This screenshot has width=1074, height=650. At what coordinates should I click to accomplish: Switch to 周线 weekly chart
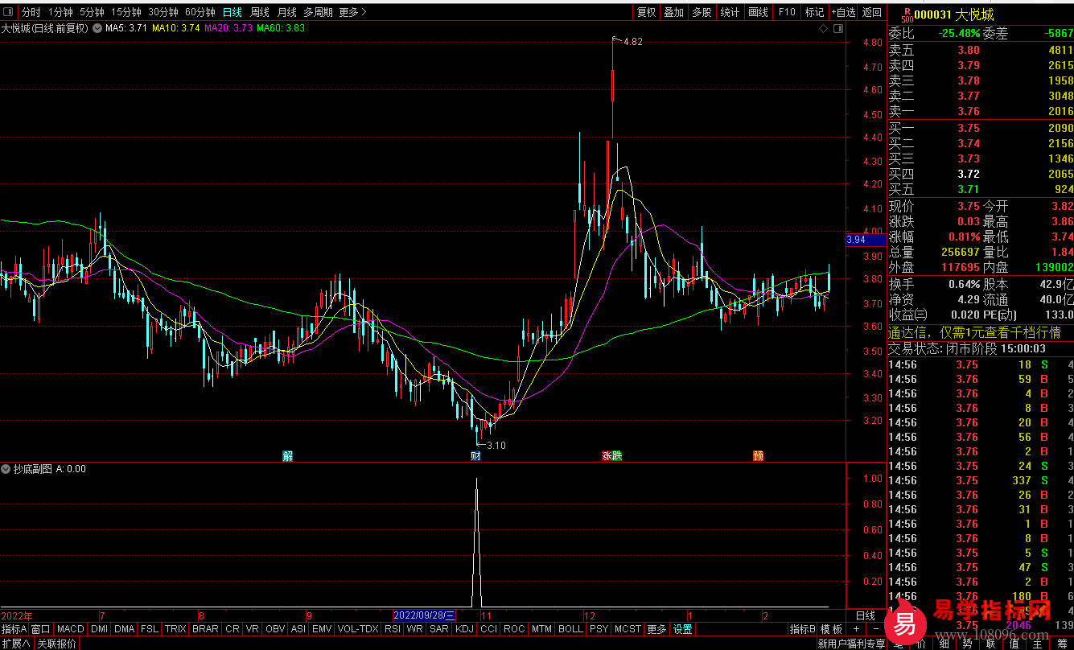260,12
